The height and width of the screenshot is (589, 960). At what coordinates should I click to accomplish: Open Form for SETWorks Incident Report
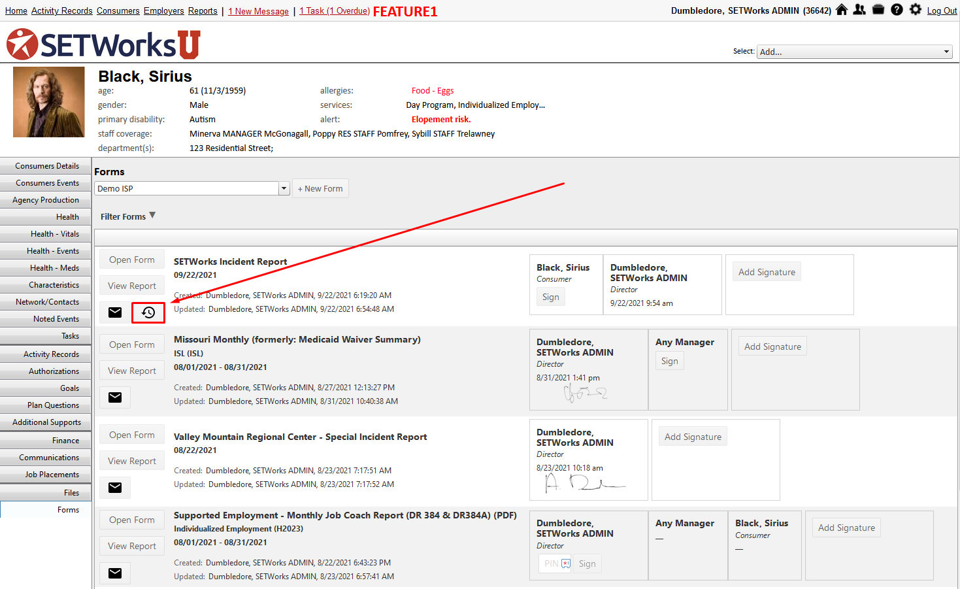coord(132,260)
